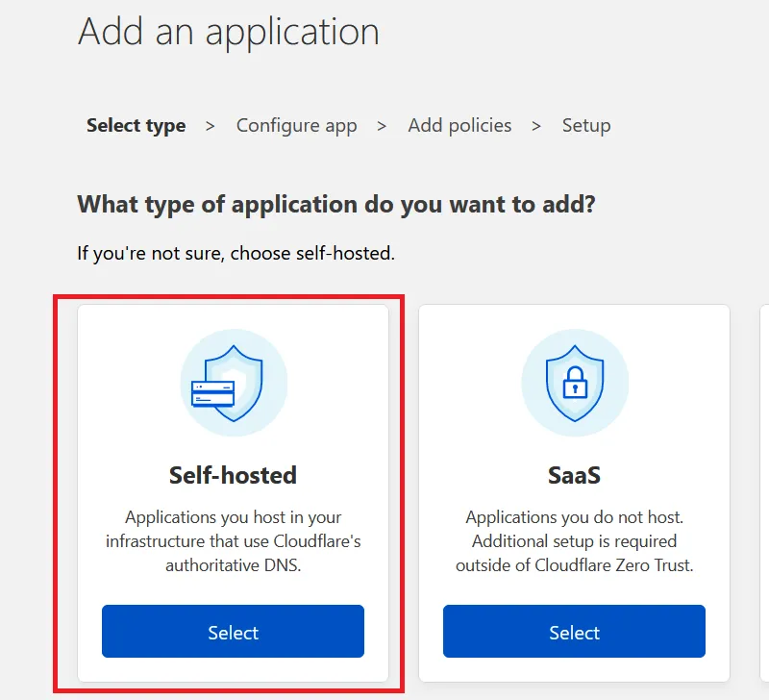Click the SaaS card title
Image resolution: width=769 pixels, height=700 pixels.
(574, 475)
